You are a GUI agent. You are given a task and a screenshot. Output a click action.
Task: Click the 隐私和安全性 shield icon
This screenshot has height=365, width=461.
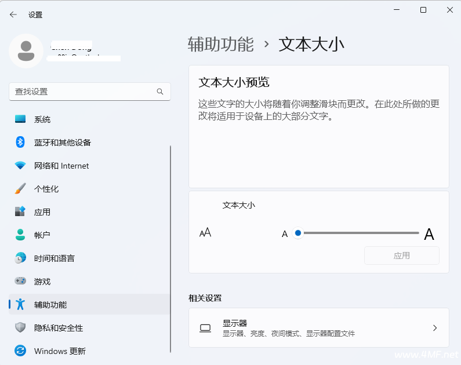point(20,328)
